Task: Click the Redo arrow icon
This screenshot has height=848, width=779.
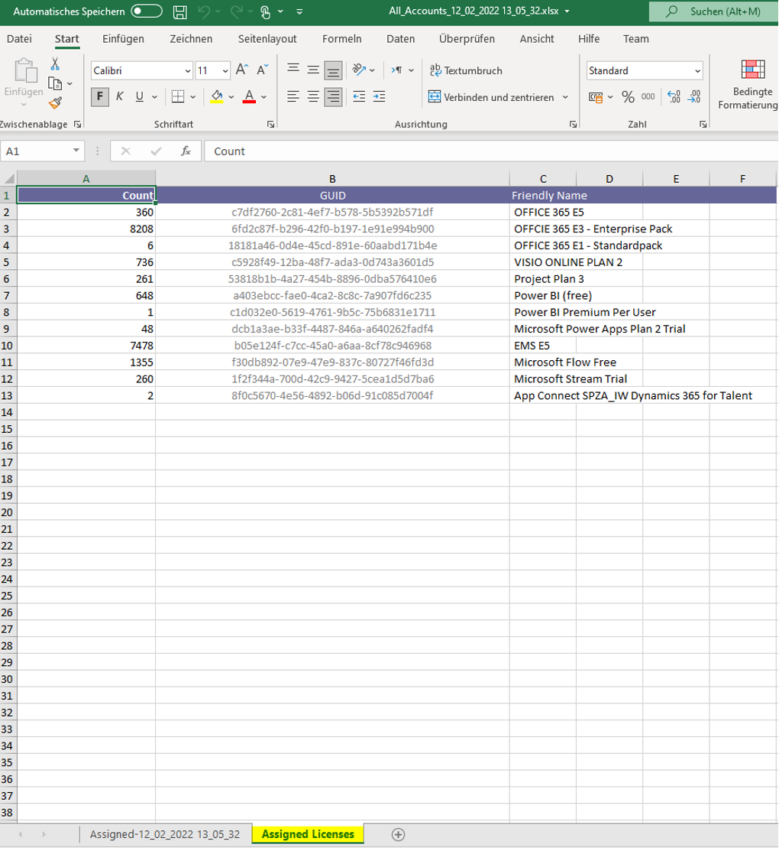Action: tap(235, 11)
